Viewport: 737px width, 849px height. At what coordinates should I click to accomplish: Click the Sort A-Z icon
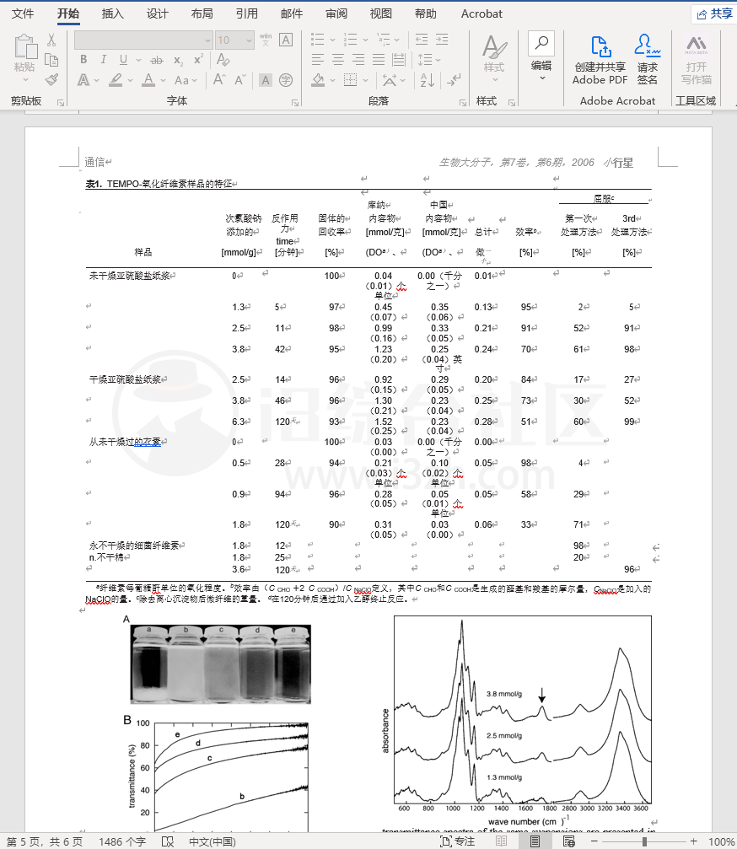(x=428, y=81)
